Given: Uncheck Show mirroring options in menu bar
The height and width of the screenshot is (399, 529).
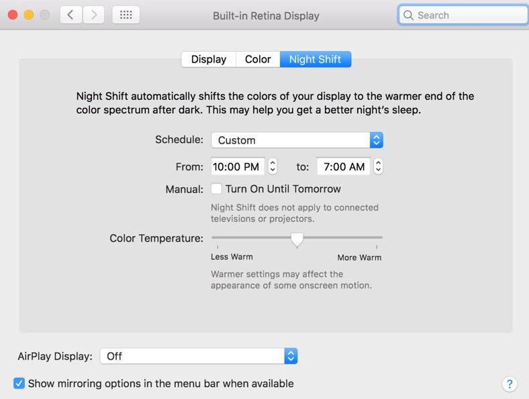Looking at the screenshot, I should (x=19, y=384).
